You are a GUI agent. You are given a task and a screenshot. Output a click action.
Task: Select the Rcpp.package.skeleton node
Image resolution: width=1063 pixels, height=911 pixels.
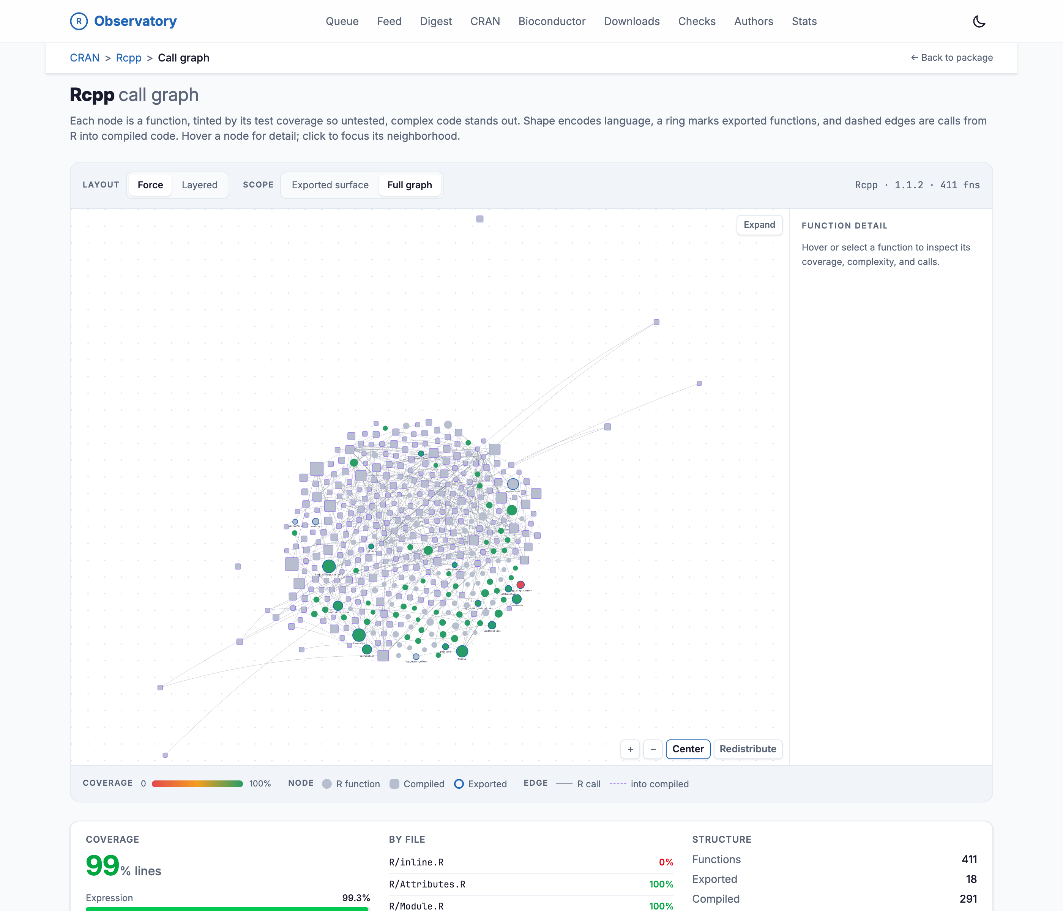329,566
